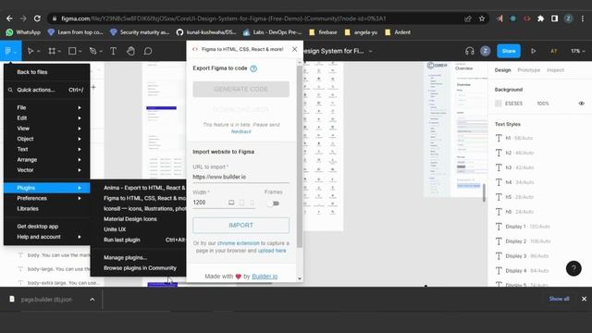The width and height of the screenshot is (592, 333).
Task: Expand the Arrange submenu
Action: pyautogui.click(x=47, y=160)
